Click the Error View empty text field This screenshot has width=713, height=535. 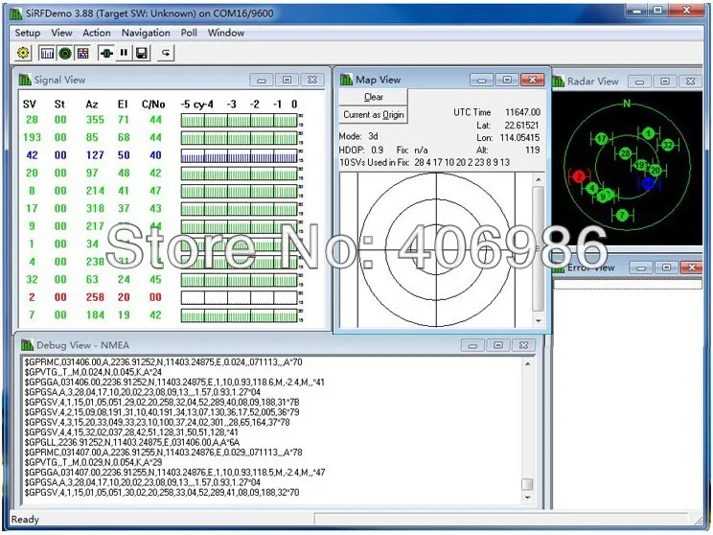pos(628,285)
